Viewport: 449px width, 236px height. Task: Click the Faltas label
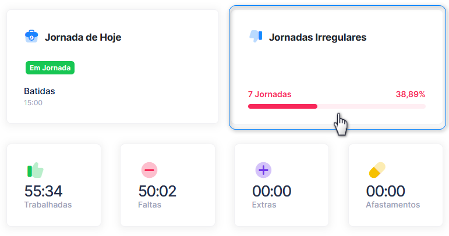(150, 205)
